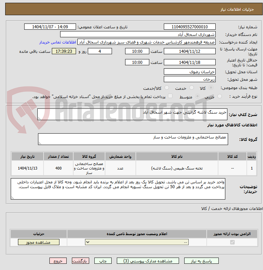The width and height of the screenshot is (263, 270).
Task: Toggle the اسناد خزانه اسلامی payment checkbox
Action: pos(170,96)
